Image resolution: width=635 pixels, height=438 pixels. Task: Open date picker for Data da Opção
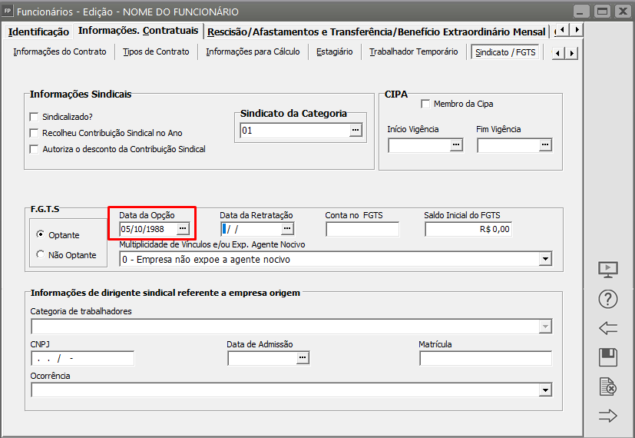coord(183,229)
